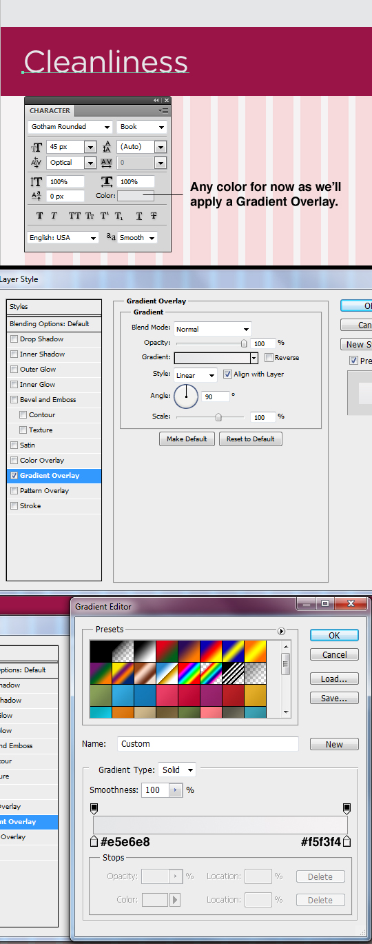
Task: Toggle Align with Layer checkbox
Action: pyautogui.click(x=227, y=374)
